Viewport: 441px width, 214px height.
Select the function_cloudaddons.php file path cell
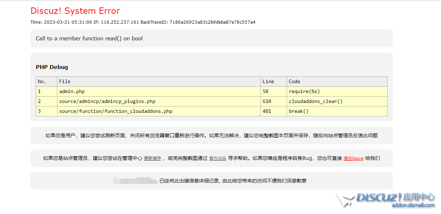(x=116, y=111)
